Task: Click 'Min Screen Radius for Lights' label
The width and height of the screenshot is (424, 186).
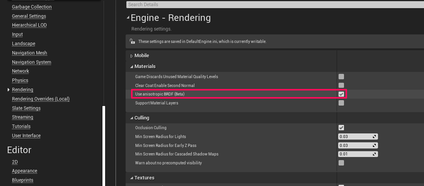Action: coord(160,137)
